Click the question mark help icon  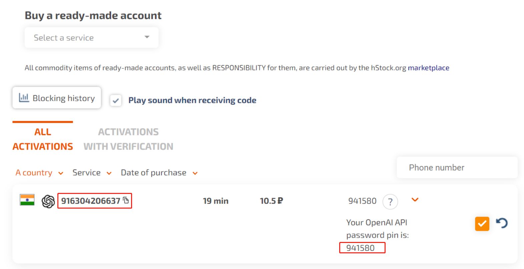(390, 202)
